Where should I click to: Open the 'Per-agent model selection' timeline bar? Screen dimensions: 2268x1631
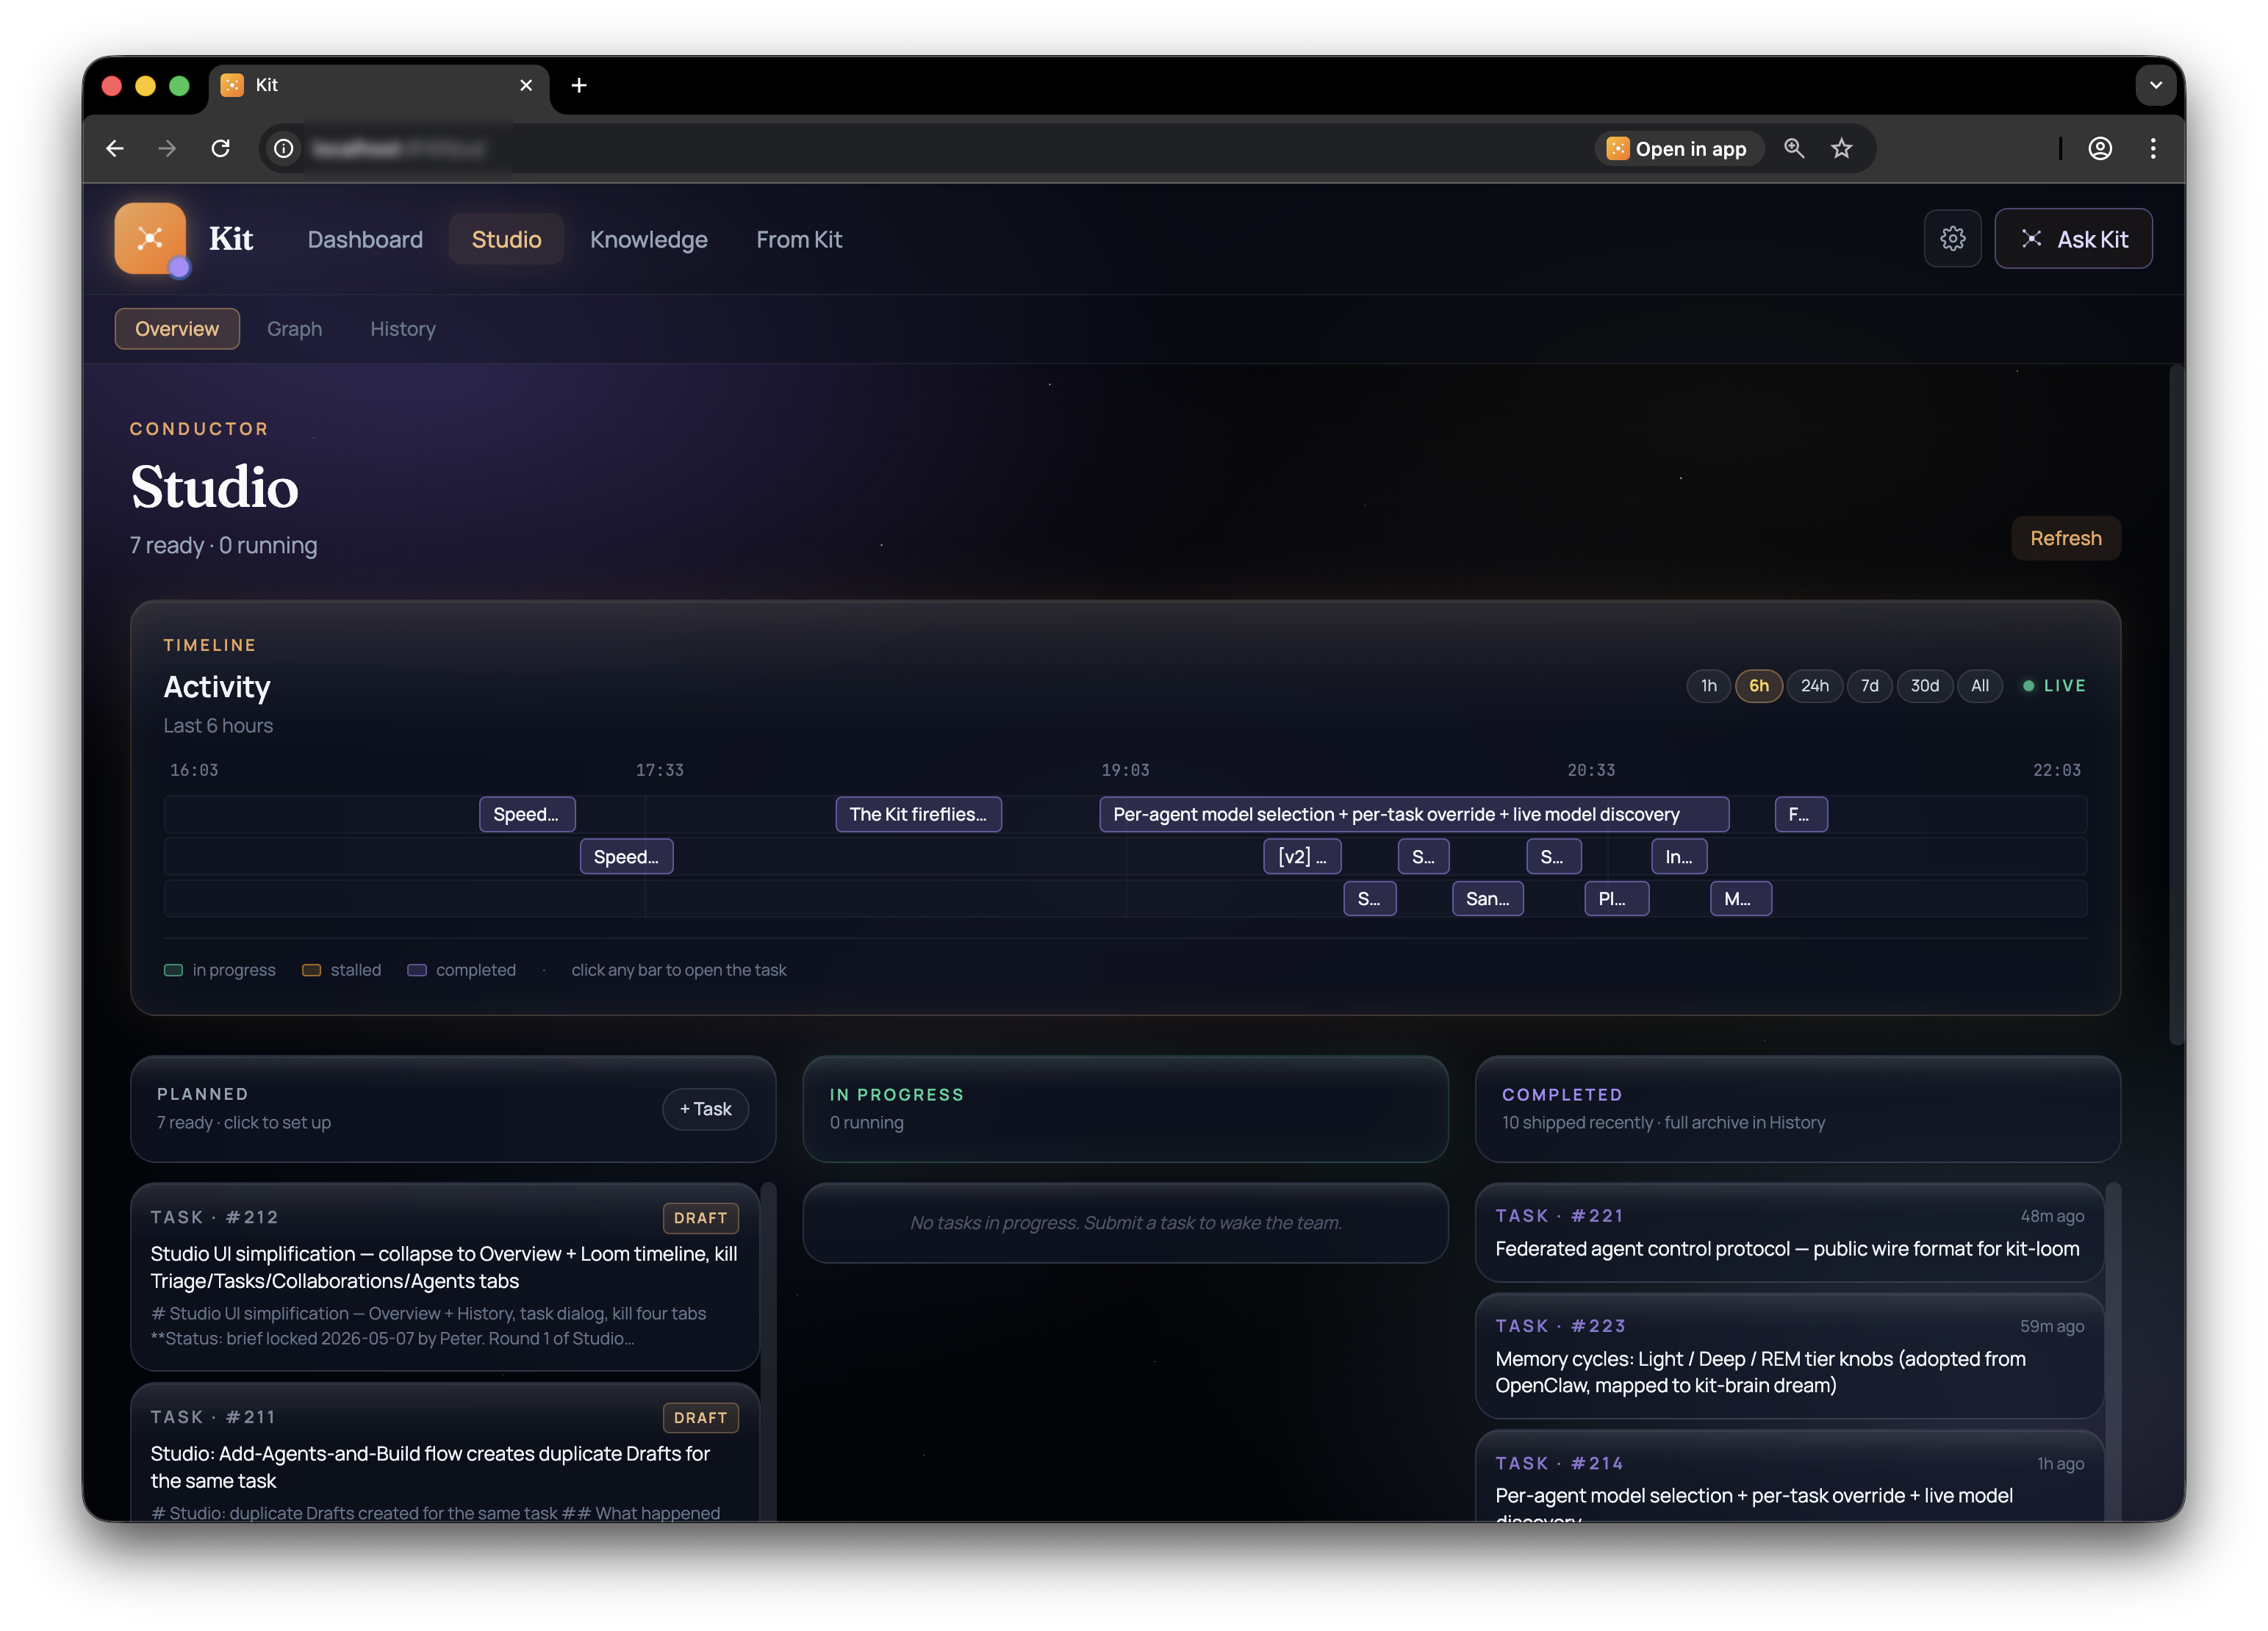(1414, 815)
